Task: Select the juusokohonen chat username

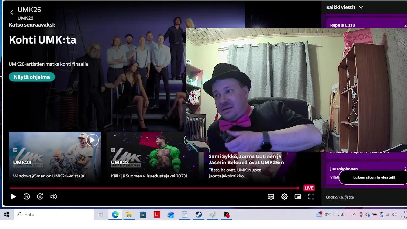Action: (344, 169)
